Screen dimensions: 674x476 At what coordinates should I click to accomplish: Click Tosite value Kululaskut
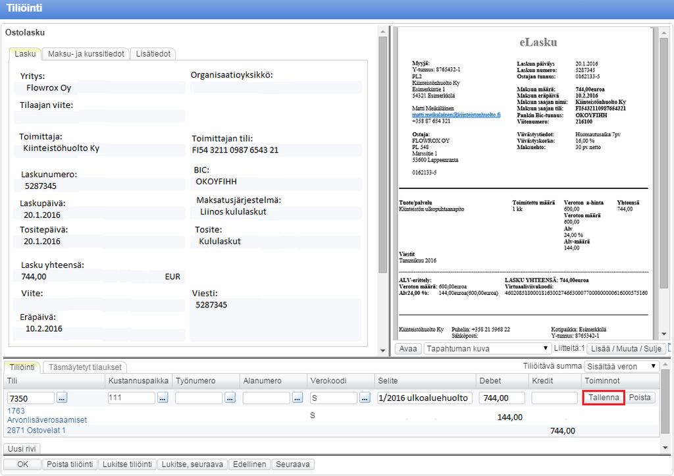pyautogui.click(x=220, y=241)
